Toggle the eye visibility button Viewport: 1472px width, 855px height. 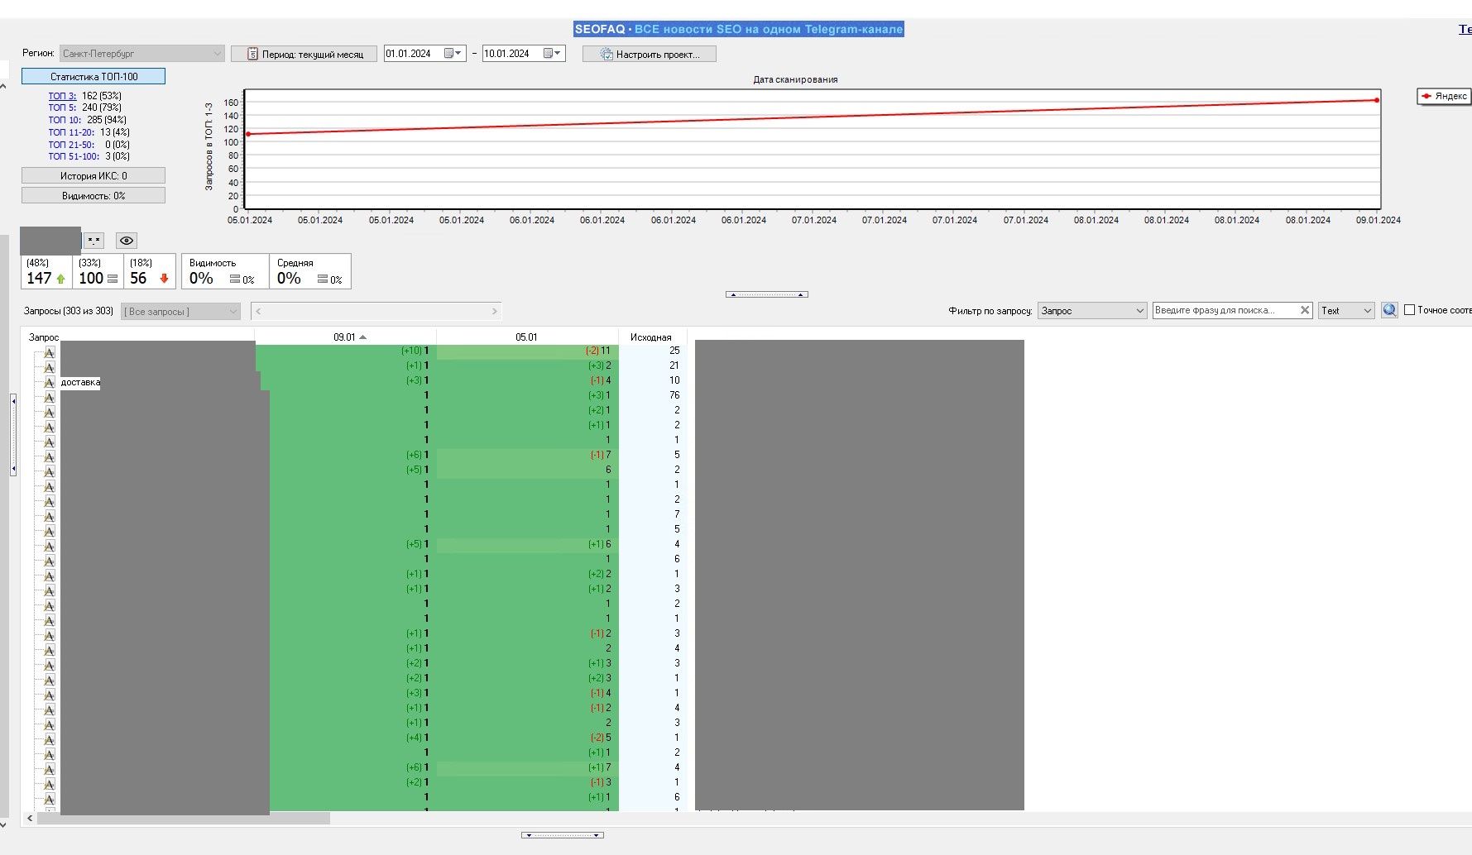[126, 241]
